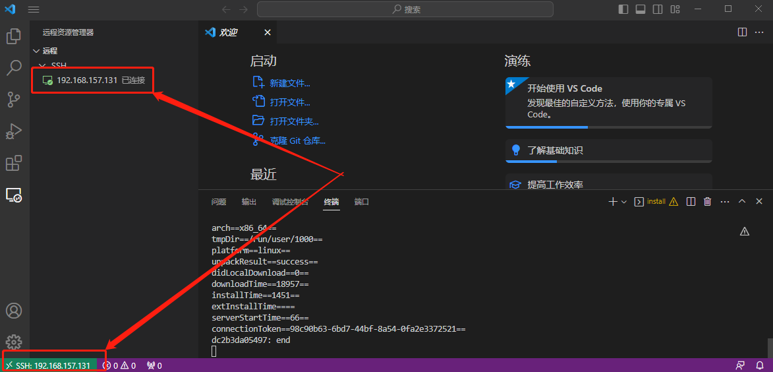This screenshot has width=773, height=372.
Task: Select the install terminal entry
Action: [656, 201]
